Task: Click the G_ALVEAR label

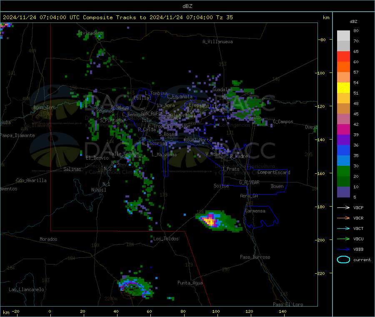Action: click(x=250, y=182)
